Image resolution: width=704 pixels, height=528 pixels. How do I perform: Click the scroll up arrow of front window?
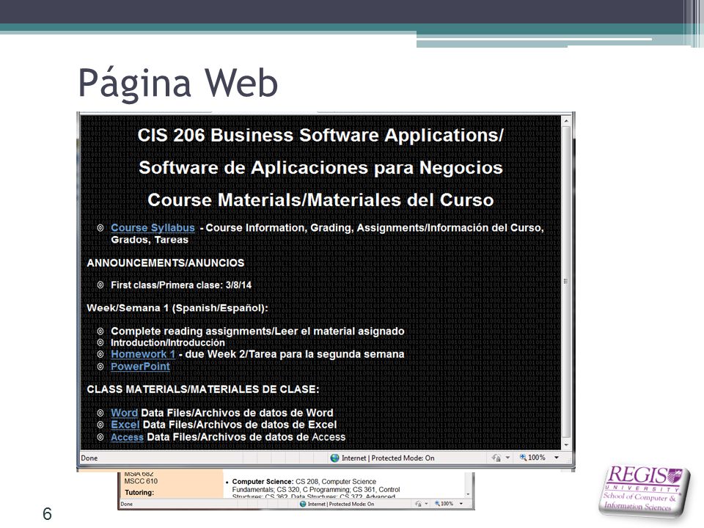click(566, 121)
